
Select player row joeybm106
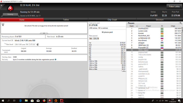pyautogui.click(x=154, y=60)
